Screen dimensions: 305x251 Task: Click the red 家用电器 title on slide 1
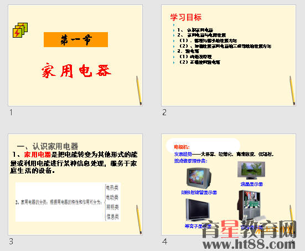coord(76,70)
